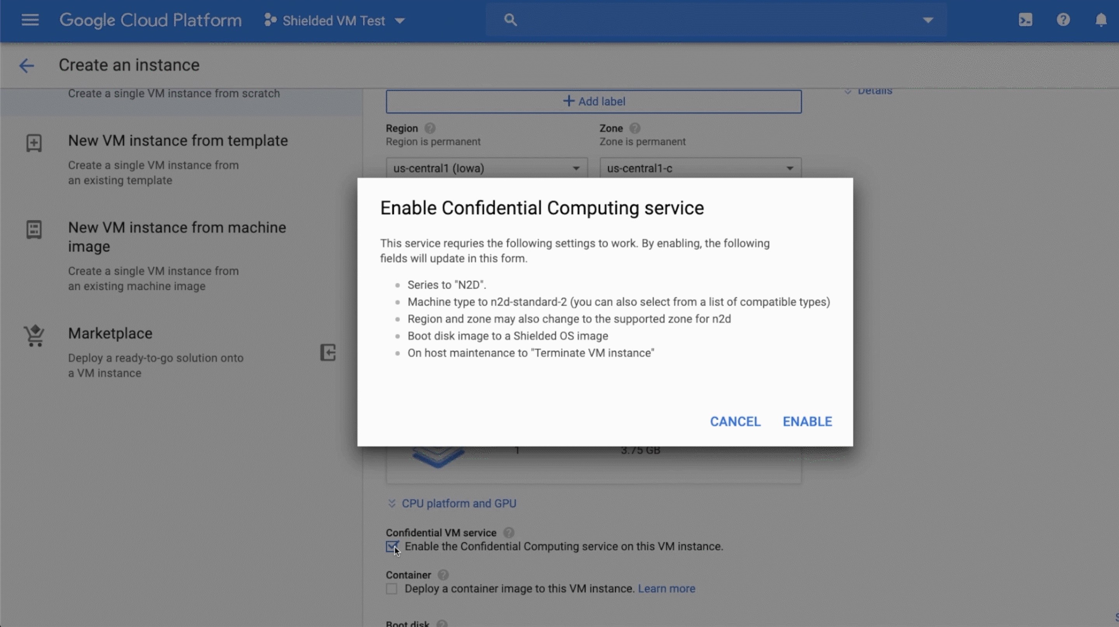
Task: Open the us-central1-c zone dropdown
Action: (x=700, y=168)
